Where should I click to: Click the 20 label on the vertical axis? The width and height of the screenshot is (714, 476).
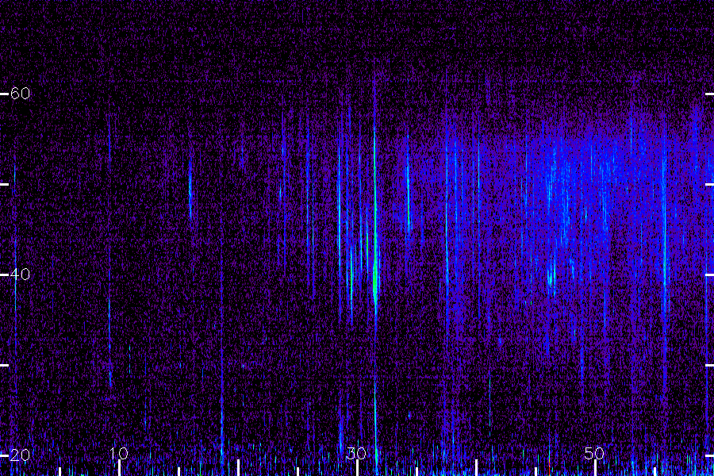[x=20, y=455]
